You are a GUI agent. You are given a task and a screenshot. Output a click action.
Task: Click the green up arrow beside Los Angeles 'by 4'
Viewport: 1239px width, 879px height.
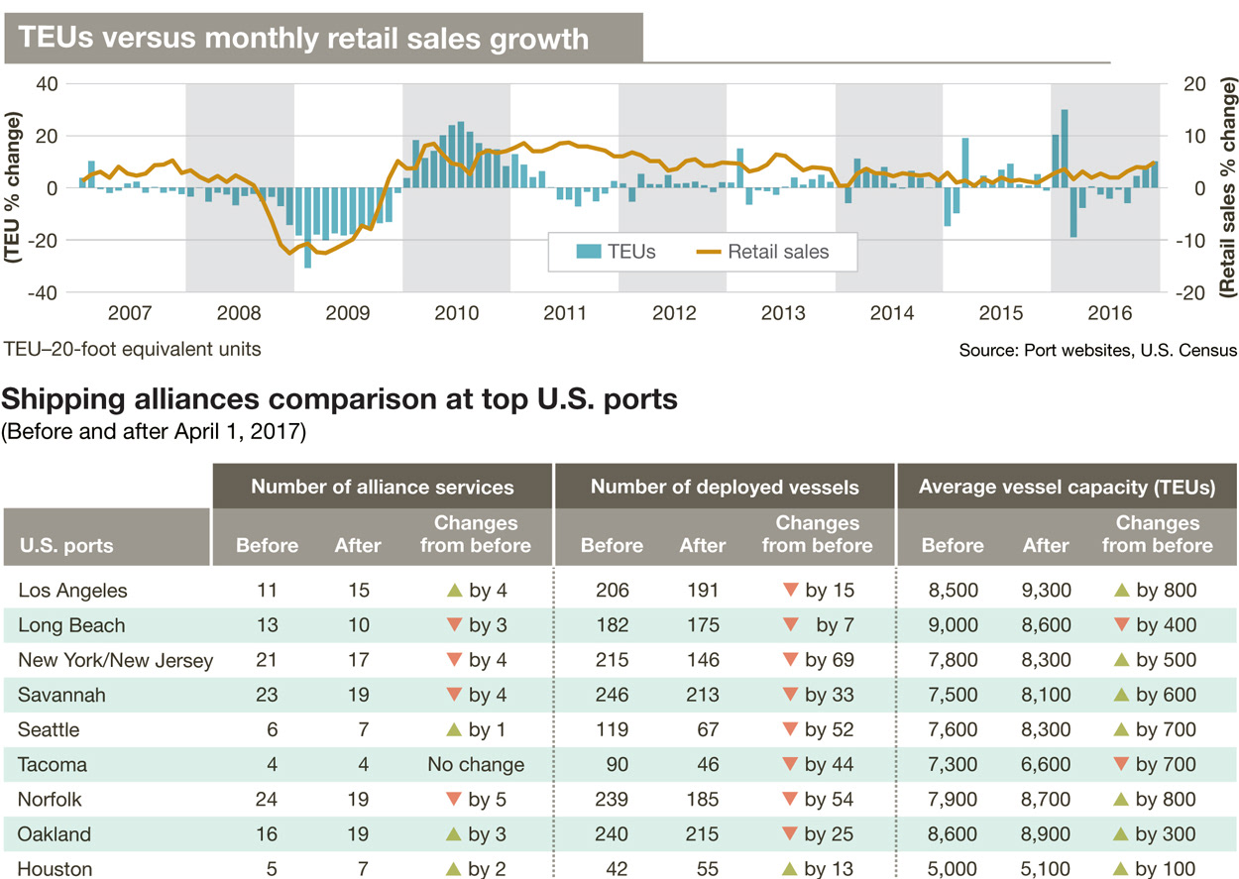click(454, 591)
